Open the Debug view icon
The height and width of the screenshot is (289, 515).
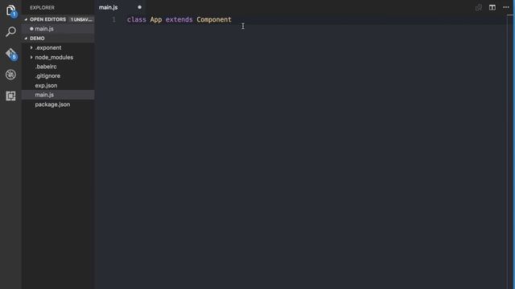click(10, 75)
